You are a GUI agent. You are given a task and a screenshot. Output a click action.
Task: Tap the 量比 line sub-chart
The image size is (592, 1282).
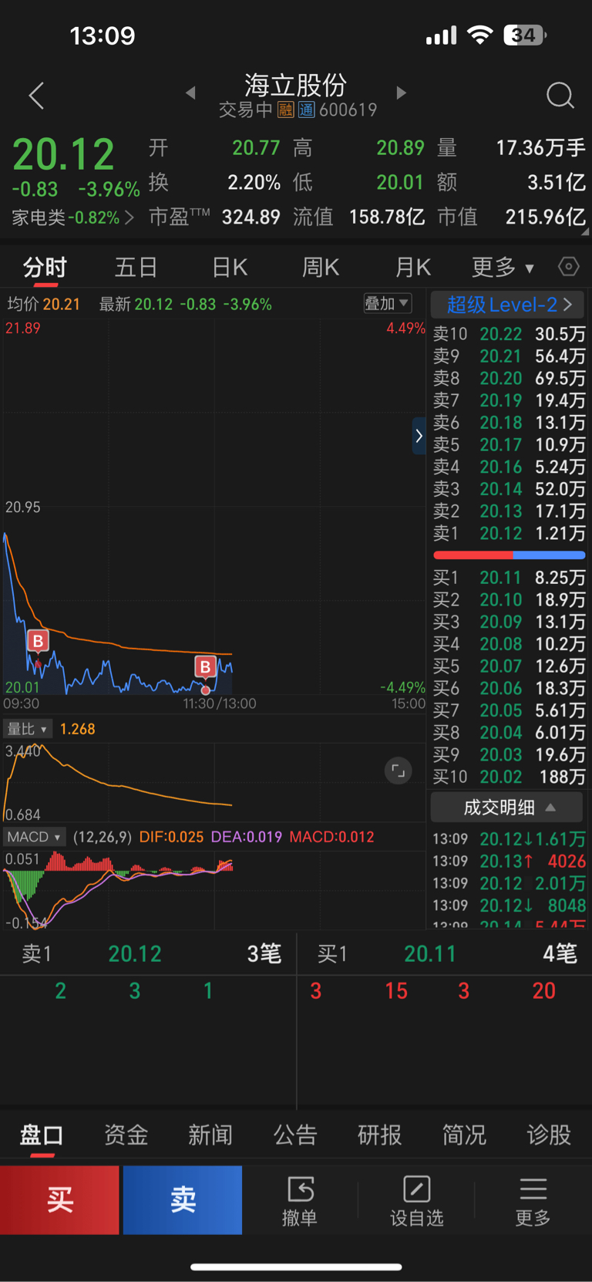[214, 781]
